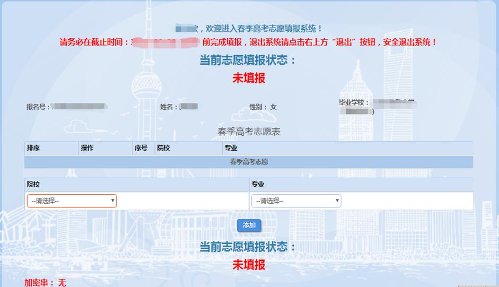
Task: Click the blue 添加 button
Action: coord(249,225)
